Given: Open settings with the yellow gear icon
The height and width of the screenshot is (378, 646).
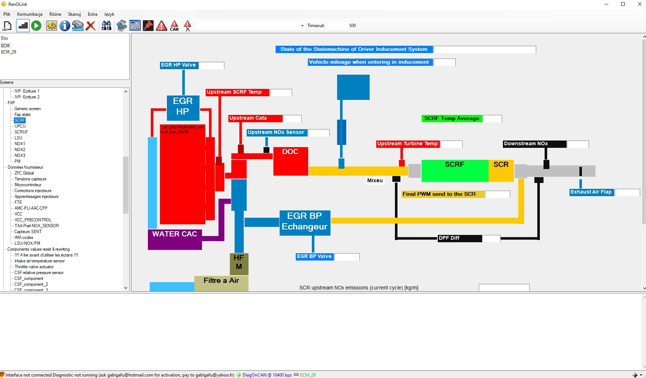Looking at the screenshot, I should pyautogui.click(x=52, y=26).
